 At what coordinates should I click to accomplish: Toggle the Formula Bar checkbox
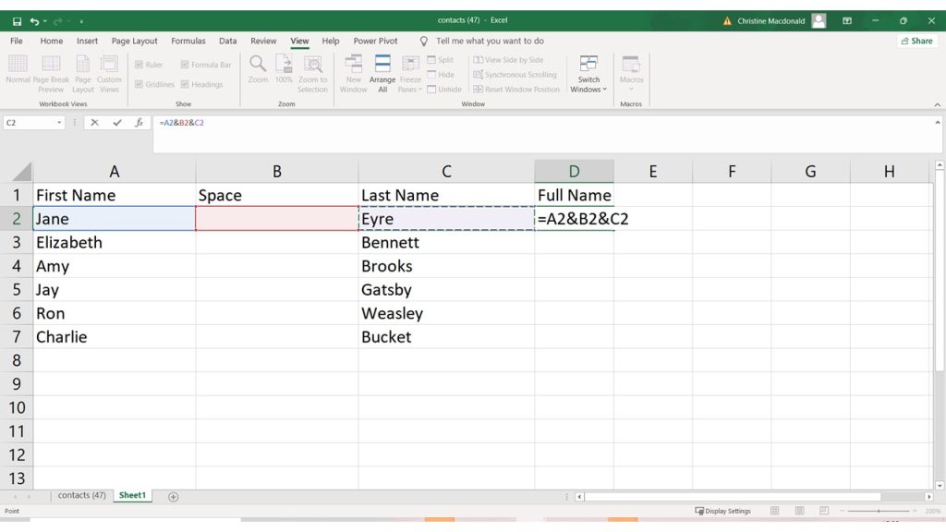[185, 65]
